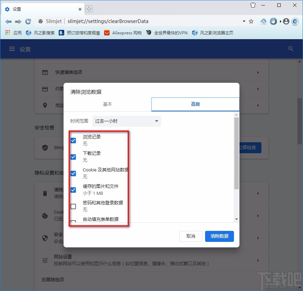Open the Slimjet hamburger menu
This screenshot has width=303, height=291.
12,48
